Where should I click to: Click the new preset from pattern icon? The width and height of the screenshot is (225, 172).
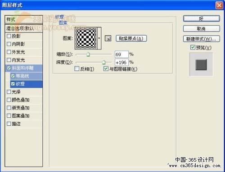pyautogui.click(x=108, y=39)
